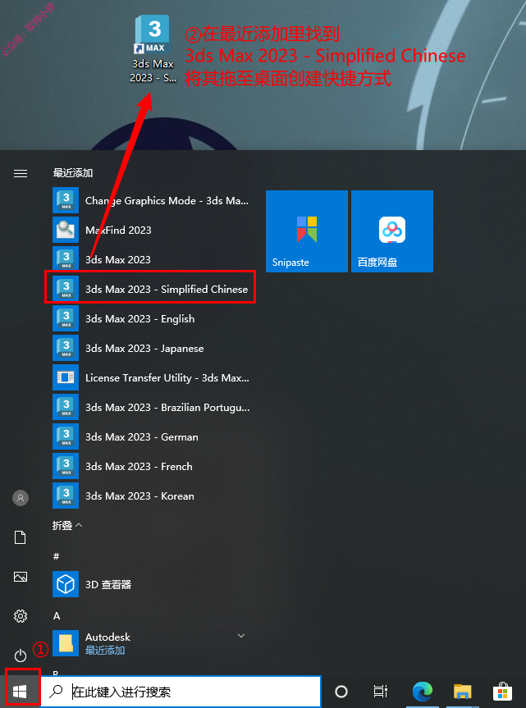
Task: Open the 3ds Max 2023 desktop shortcut
Action: click(153, 50)
